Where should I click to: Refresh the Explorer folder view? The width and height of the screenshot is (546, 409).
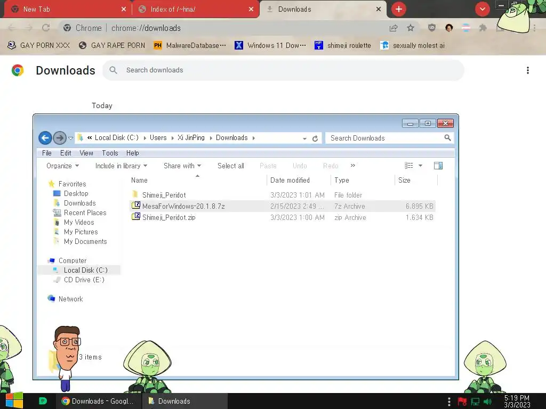[315, 138]
